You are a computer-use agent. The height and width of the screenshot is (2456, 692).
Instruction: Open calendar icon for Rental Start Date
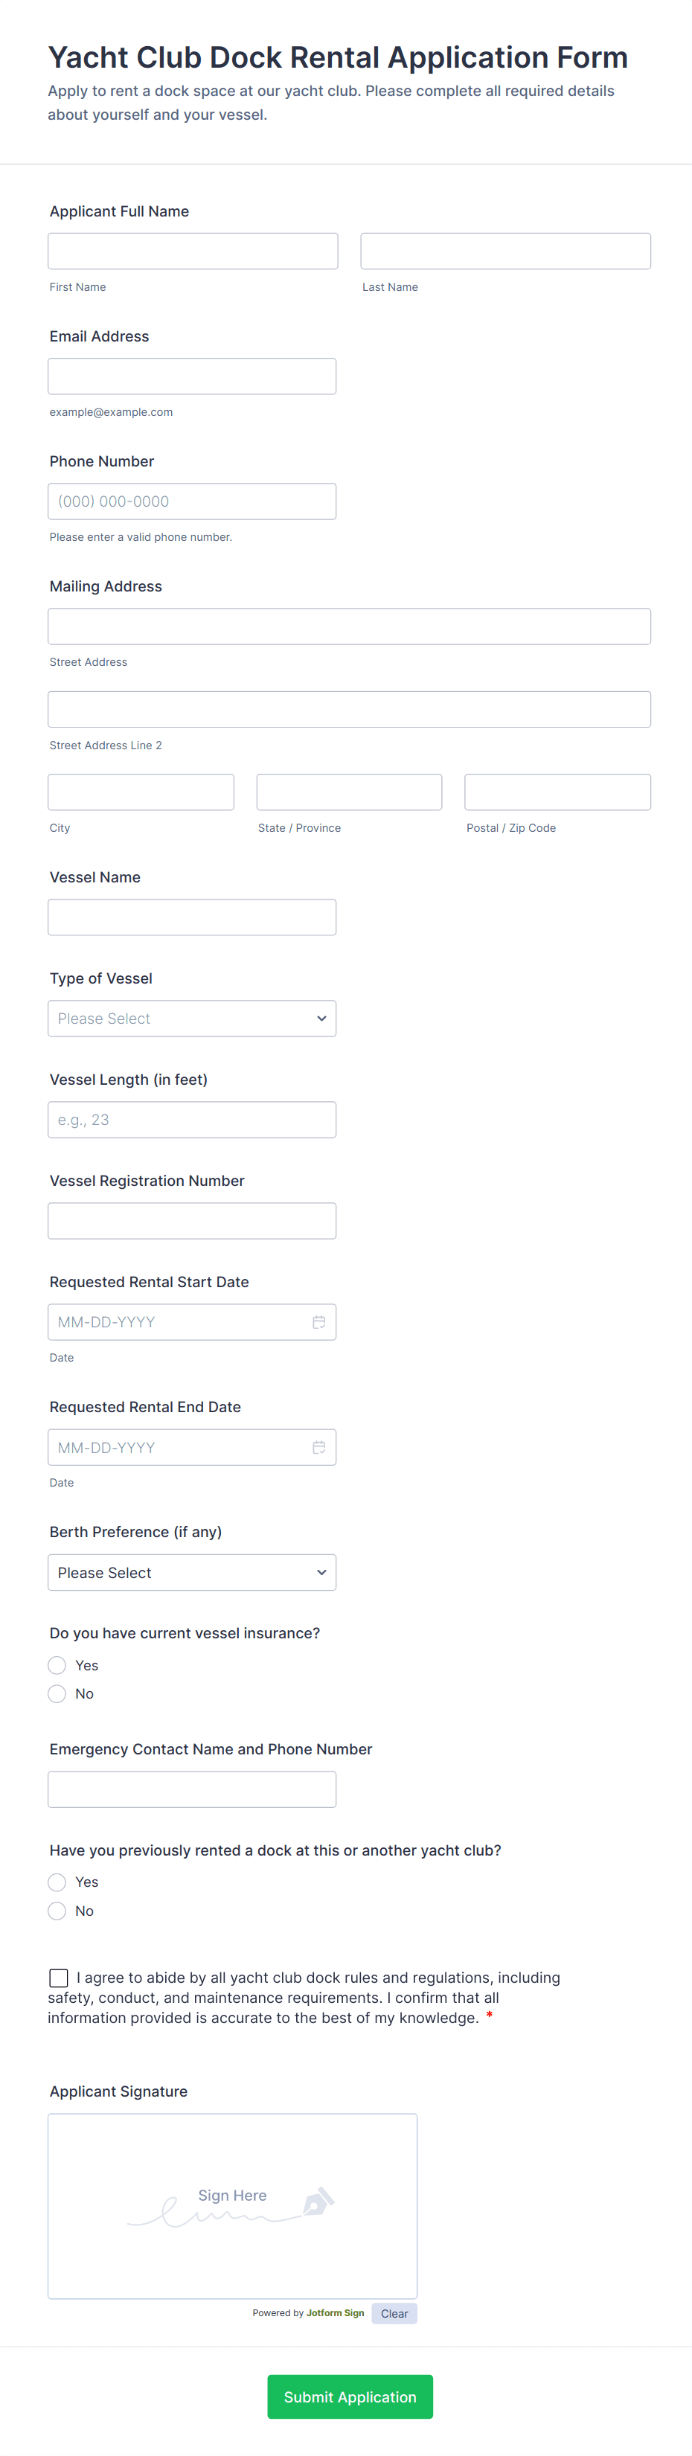point(318,1321)
